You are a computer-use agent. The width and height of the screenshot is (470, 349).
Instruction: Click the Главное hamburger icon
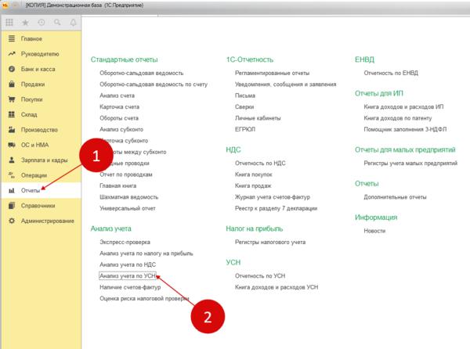coord(12,38)
